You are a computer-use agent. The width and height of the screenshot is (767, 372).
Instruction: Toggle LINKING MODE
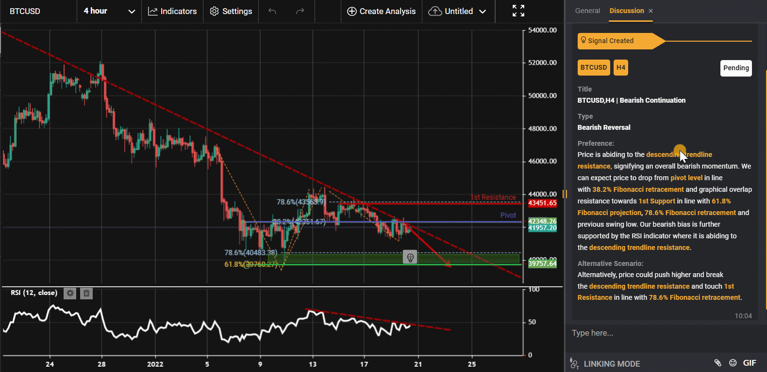(x=605, y=363)
